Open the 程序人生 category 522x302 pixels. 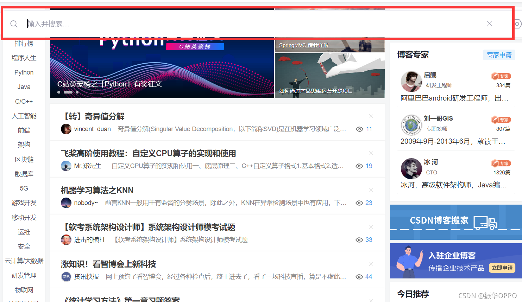(x=24, y=58)
